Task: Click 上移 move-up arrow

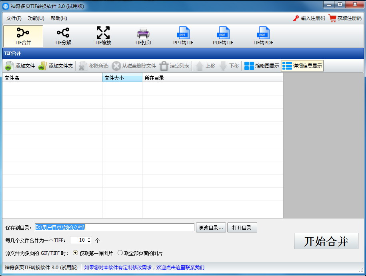Action: pyautogui.click(x=200, y=66)
